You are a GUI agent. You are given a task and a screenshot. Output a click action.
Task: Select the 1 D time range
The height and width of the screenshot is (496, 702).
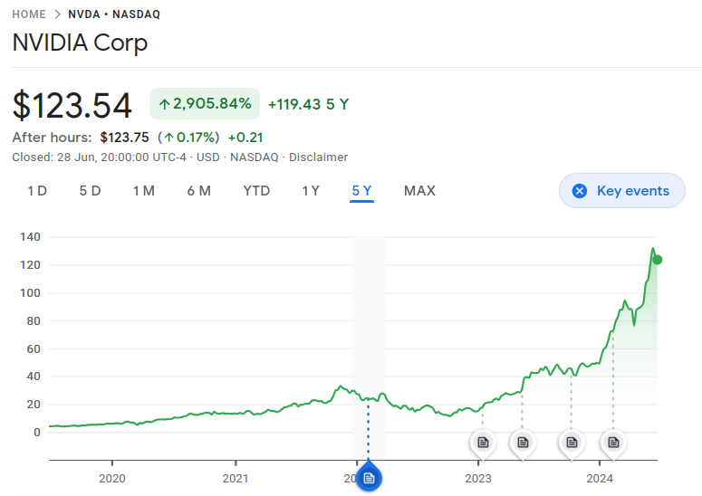[x=37, y=191]
